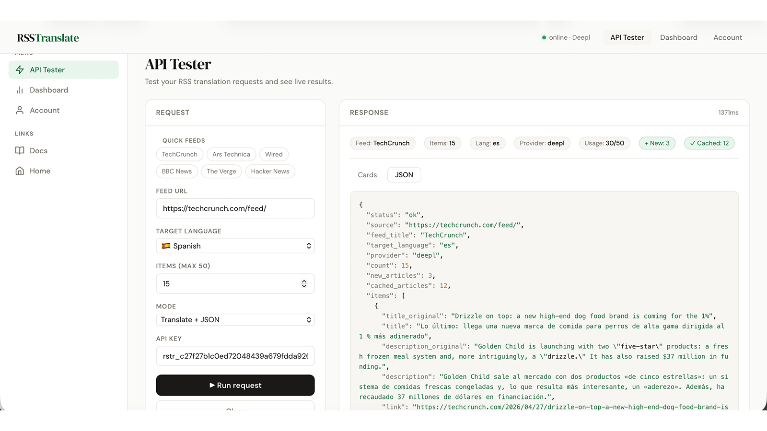Screen dimensions: 767x431
Task: Click the Lang: es badge
Action: pyautogui.click(x=488, y=143)
